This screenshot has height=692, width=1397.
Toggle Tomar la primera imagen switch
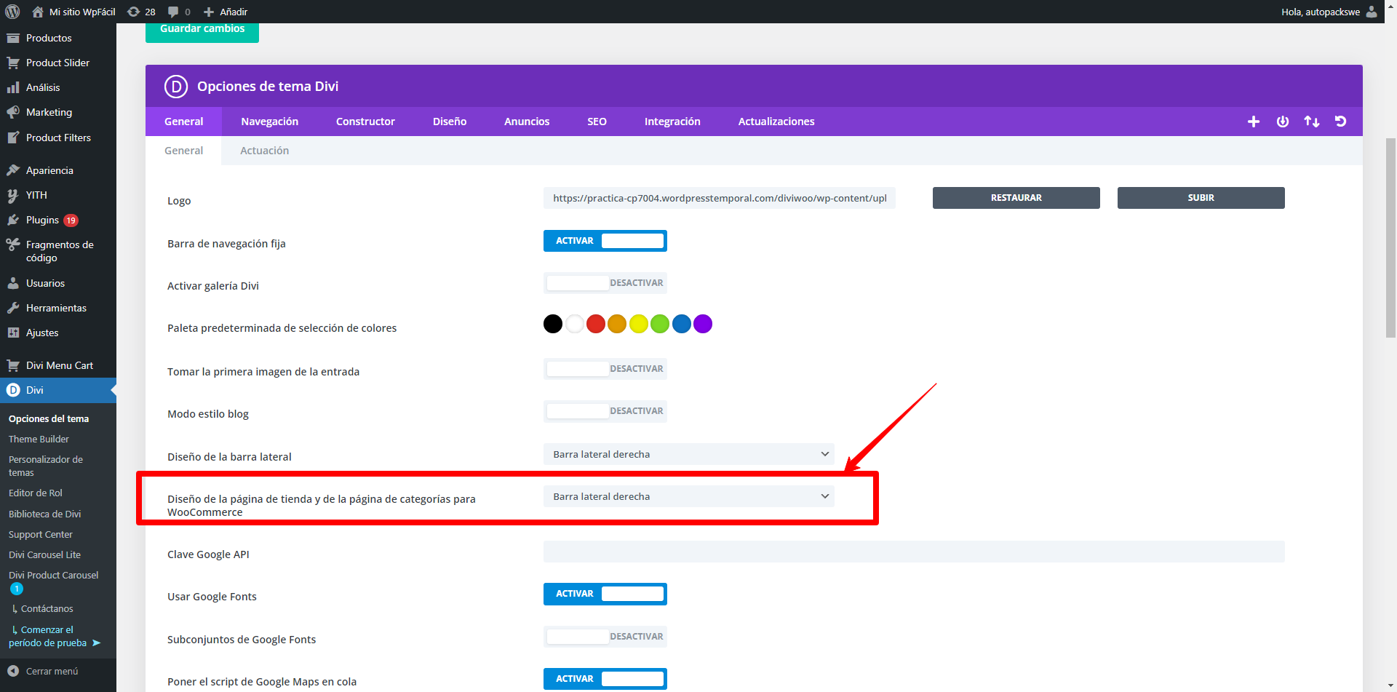click(x=605, y=369)
